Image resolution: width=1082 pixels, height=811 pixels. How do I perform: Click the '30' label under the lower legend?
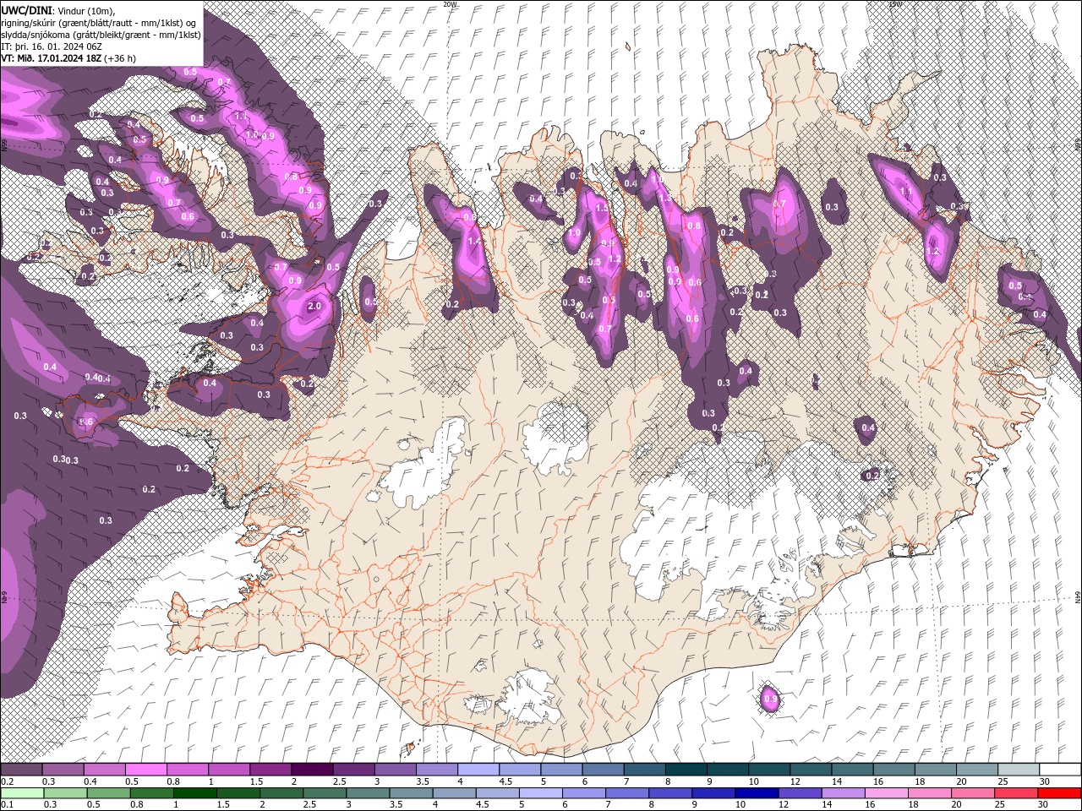1042,804
